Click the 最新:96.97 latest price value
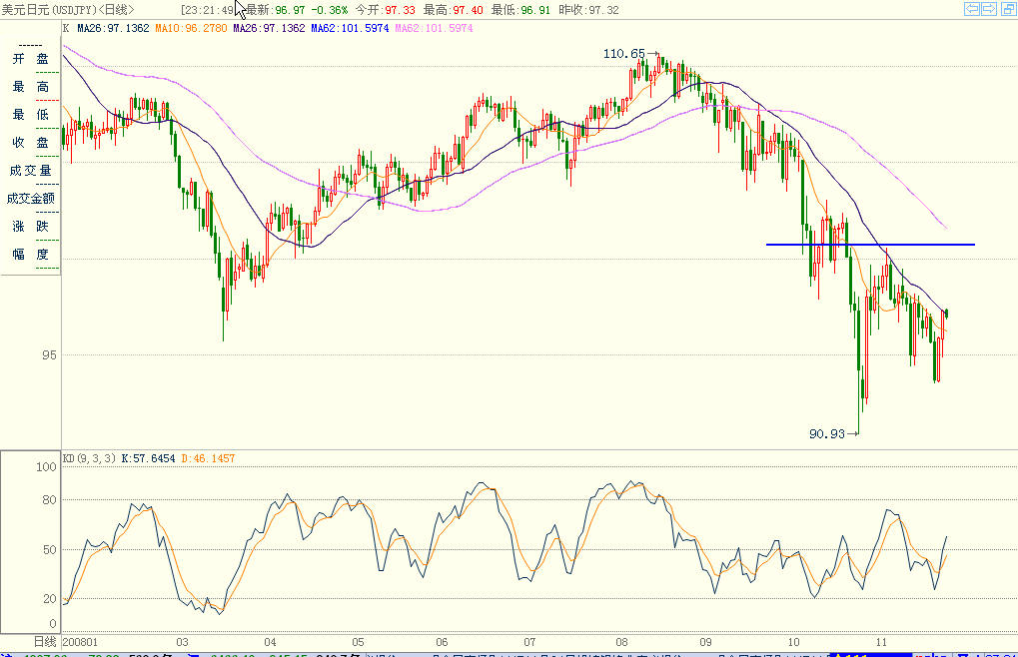 point(276,10)
